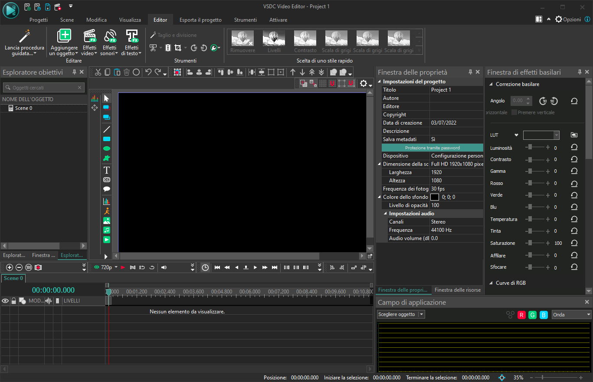Viewport: 593px width, 382px height.
Task: Toggle the red R channel button
Action: 521,315
